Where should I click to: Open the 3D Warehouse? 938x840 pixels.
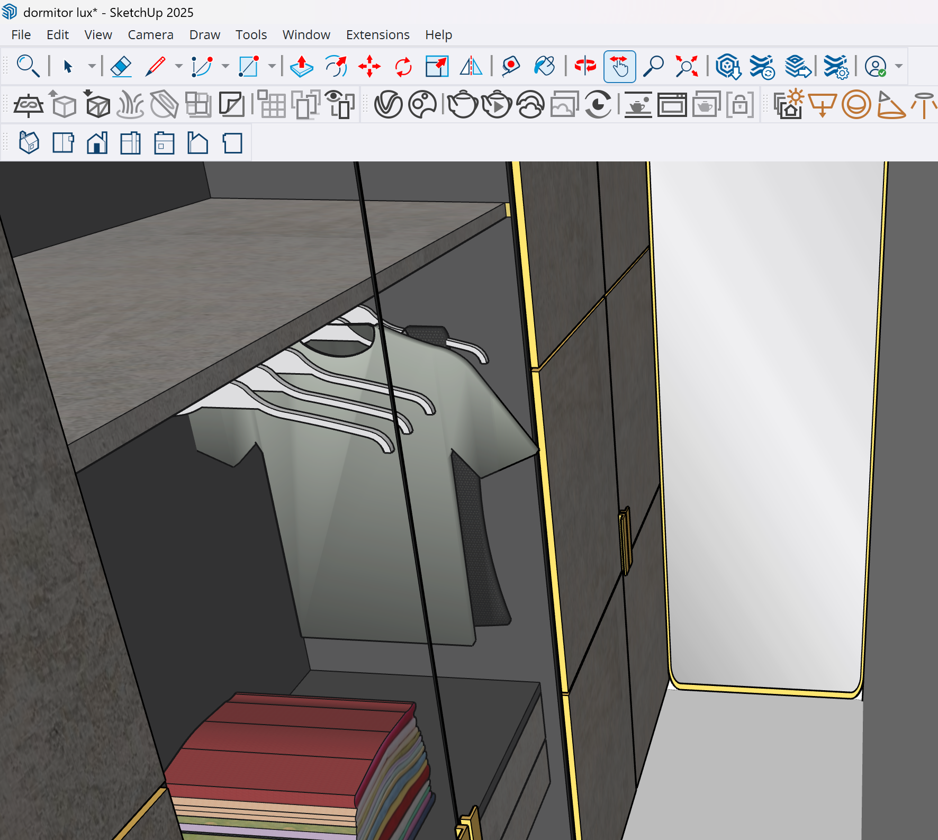728,67
